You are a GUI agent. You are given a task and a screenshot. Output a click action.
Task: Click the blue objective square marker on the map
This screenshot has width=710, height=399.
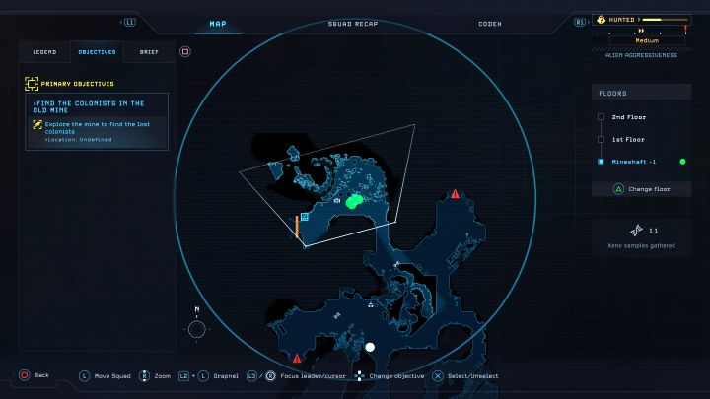tap(305, 216)
